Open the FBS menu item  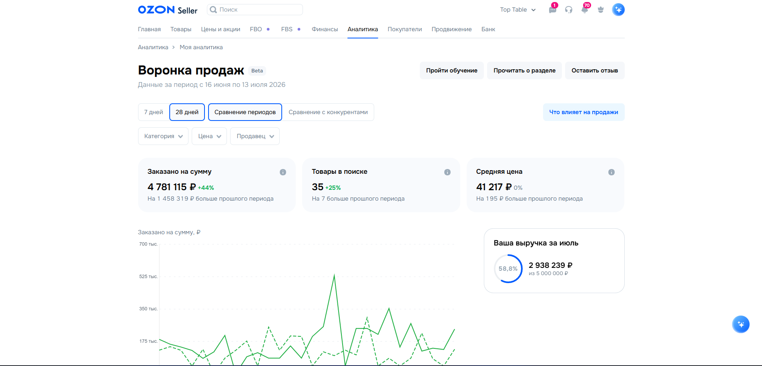(x=287, y=29)
